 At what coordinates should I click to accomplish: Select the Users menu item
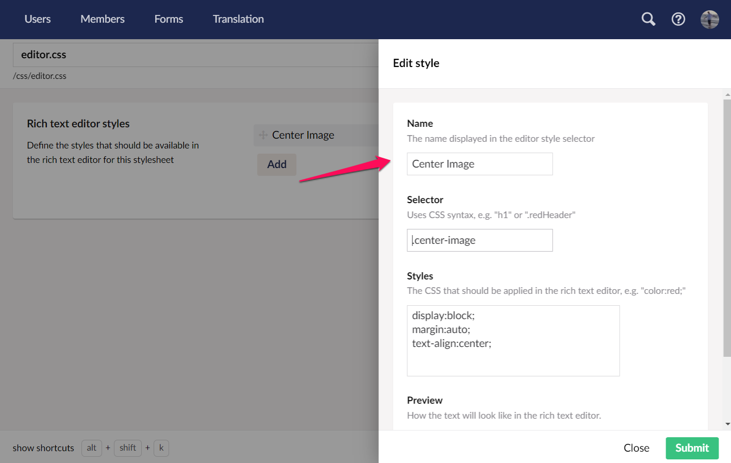[x=37, y=19]
